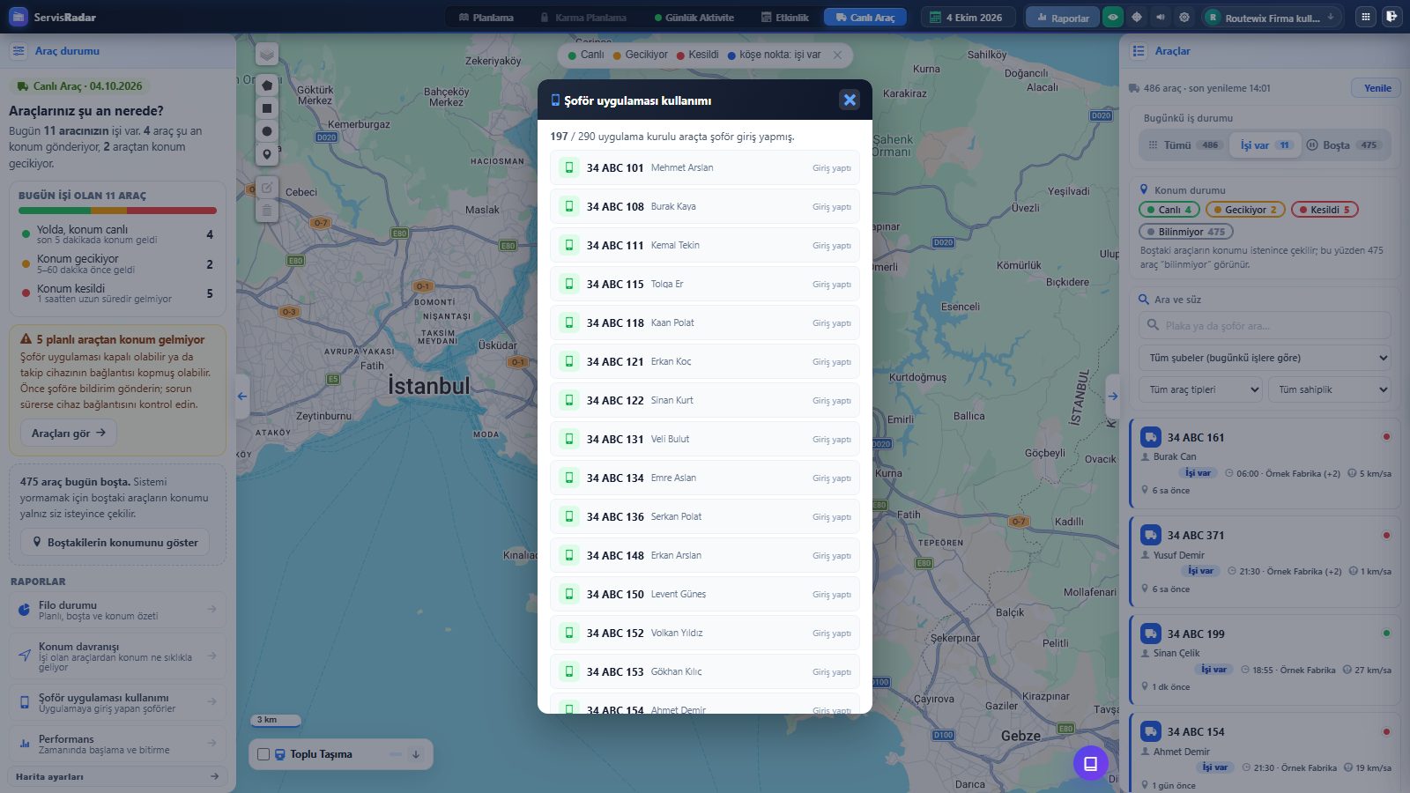Click the Yolda, konum canlı status row
1410x793 pixels.
117,234
